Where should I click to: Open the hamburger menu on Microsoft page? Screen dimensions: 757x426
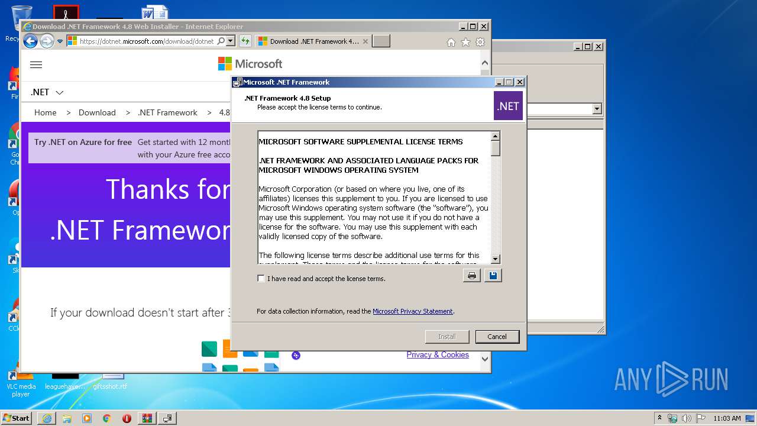pos(36,64)
